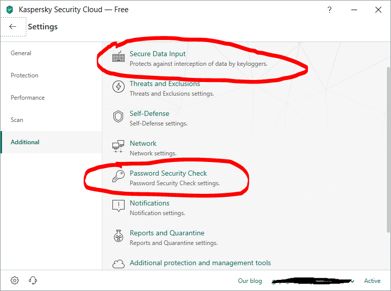This screenshot has width=391, height=291.
Task: Click the vertical scrollbar in settings list
Action: click(388, 152)
